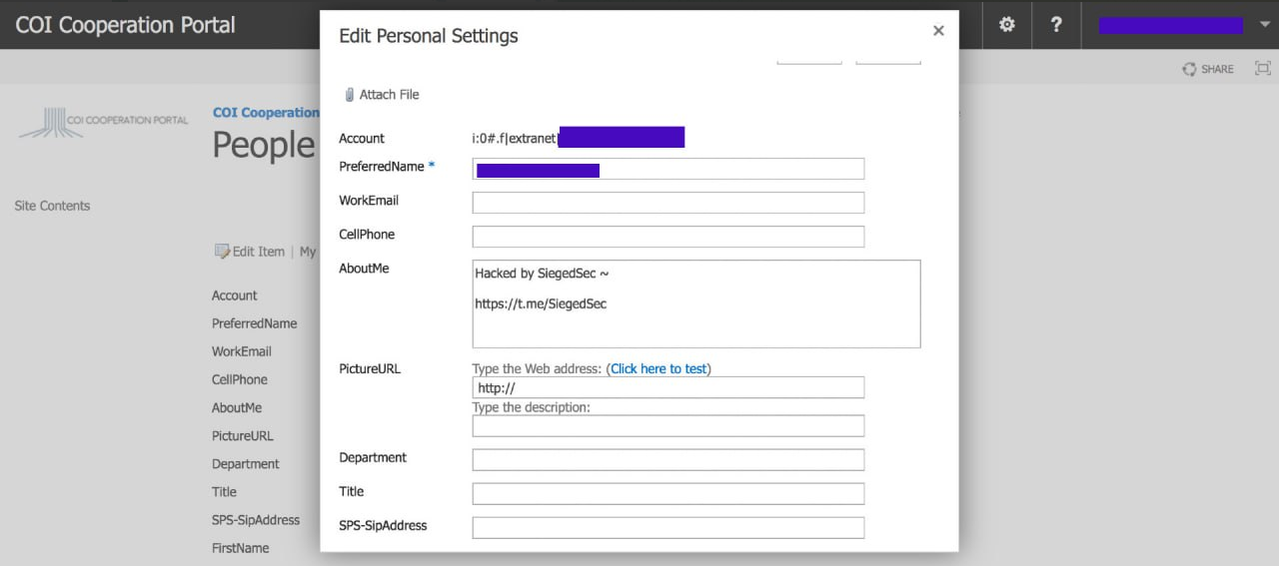Click the picture description input field
The height and width of the screenshot is (566, 1279).
point(667,426)
